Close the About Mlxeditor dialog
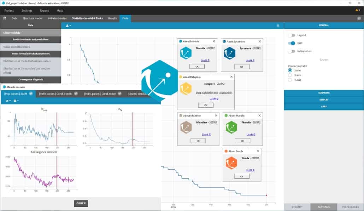Screen dimensions: 364x211 216,115
